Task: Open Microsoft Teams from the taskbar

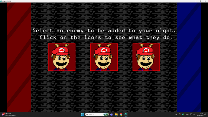Action: point(111,114)
